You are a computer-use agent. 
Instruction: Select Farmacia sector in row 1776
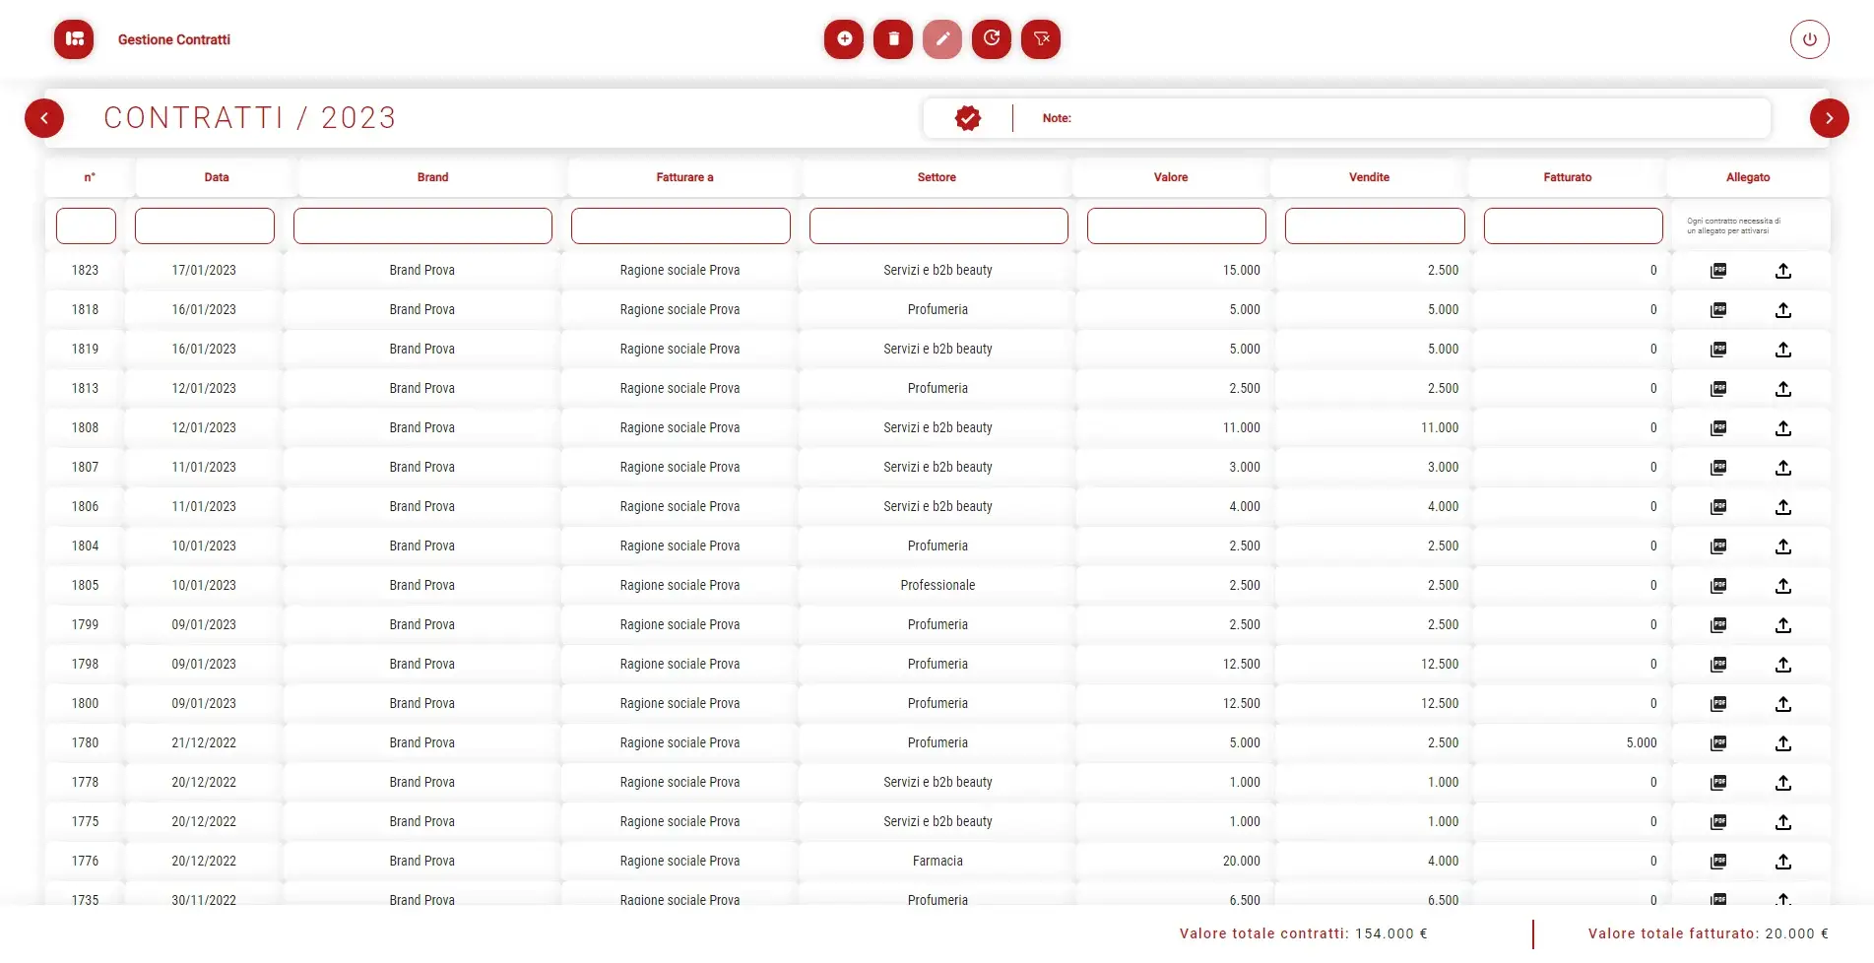pyautogui.click(x=937, y=861)
